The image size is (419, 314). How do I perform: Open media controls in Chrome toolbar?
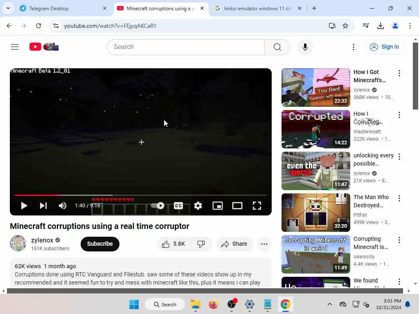(x=366, y=26)
